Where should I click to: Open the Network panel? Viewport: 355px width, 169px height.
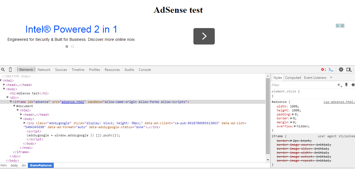(x=44, y=69)
